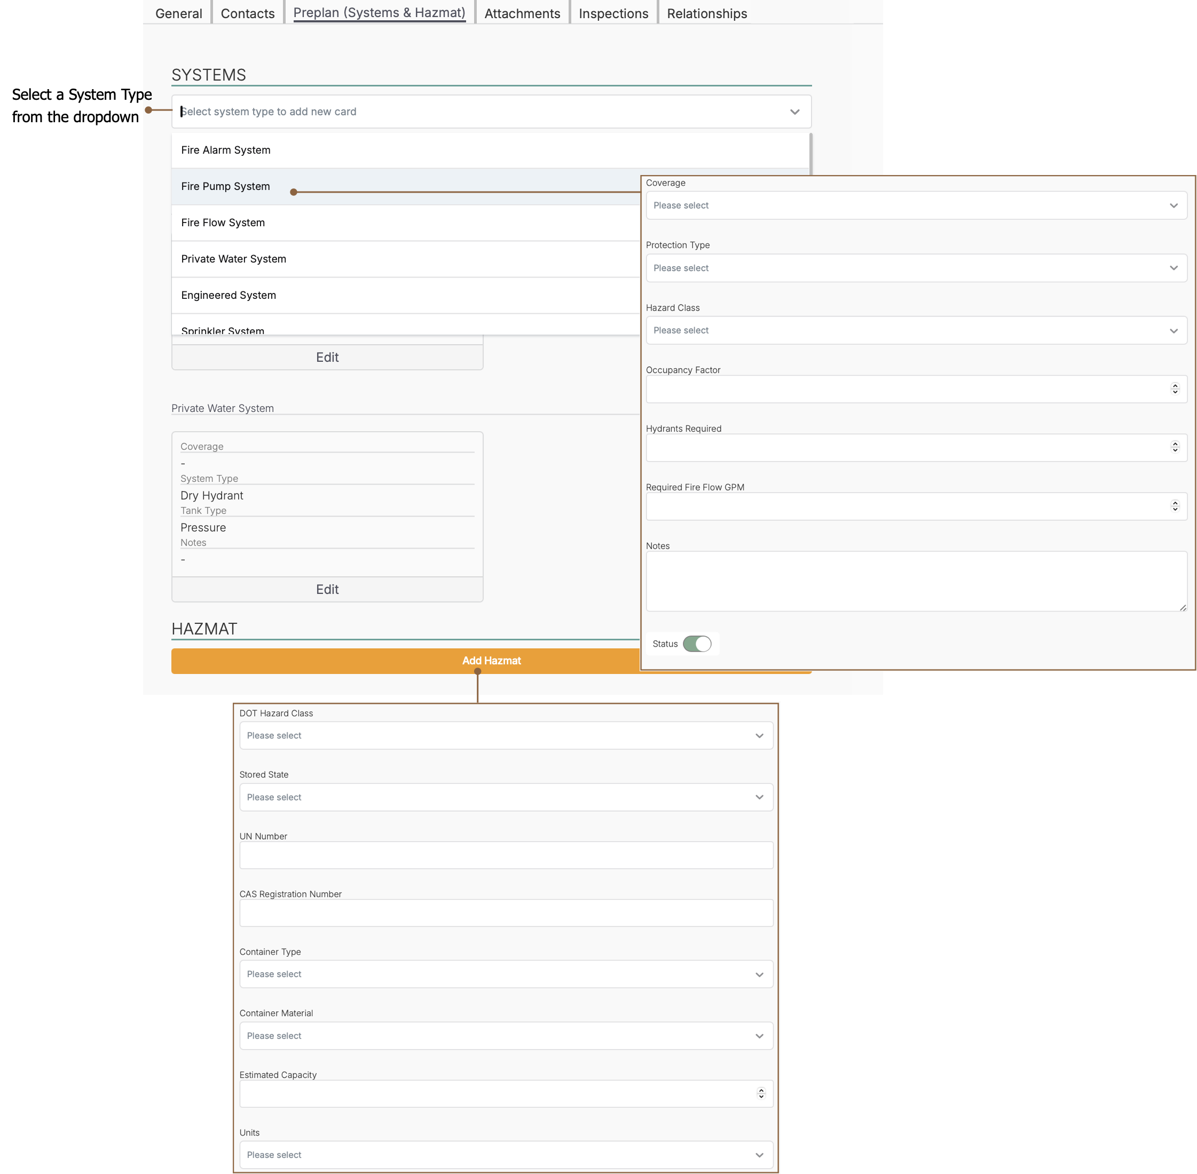Click the UN Number input field
Viewport: 1197px width, 1174px height.
point(506,855)
